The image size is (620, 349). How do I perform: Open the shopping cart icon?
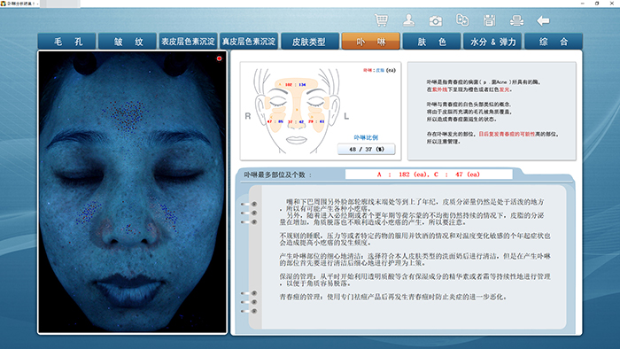tap(381, 20)
